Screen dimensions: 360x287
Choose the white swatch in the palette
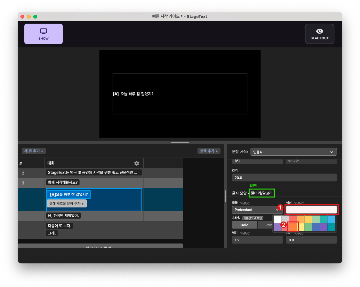click(277, 219)
